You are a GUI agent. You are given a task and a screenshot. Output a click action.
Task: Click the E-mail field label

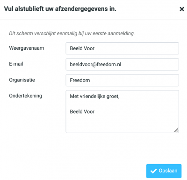[x=16, y=64]
